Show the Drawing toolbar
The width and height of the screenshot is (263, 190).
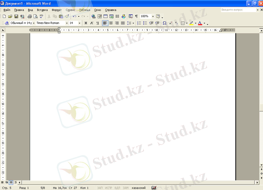point(124,16)
